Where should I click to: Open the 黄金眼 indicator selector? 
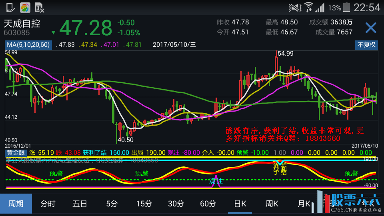pos(16,152)
